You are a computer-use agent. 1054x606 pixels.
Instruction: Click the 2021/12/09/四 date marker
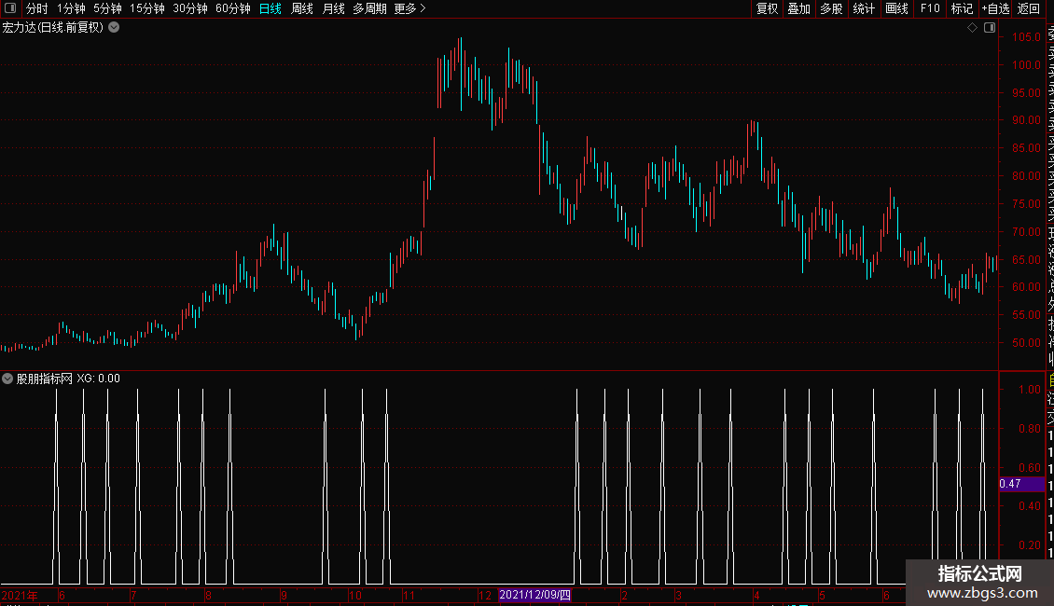(535, 595)
